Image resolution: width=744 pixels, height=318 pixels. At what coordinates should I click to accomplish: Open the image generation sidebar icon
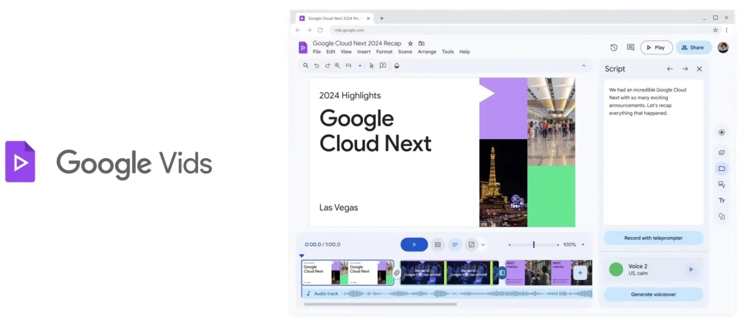pos(722,185)
